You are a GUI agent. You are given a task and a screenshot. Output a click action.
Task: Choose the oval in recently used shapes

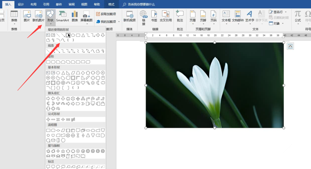73,35
